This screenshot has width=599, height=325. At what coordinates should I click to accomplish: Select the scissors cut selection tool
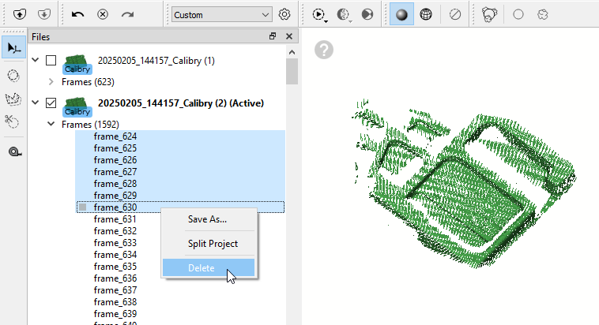click(12, 122)
